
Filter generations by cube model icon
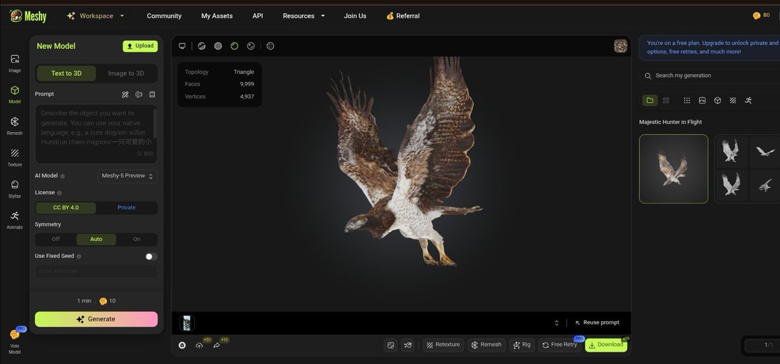click(x=718, y=100)
